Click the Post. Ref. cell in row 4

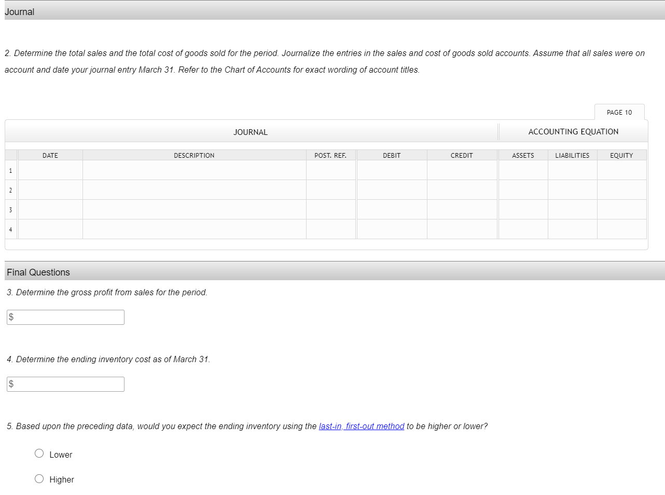(x=330, y=229)
